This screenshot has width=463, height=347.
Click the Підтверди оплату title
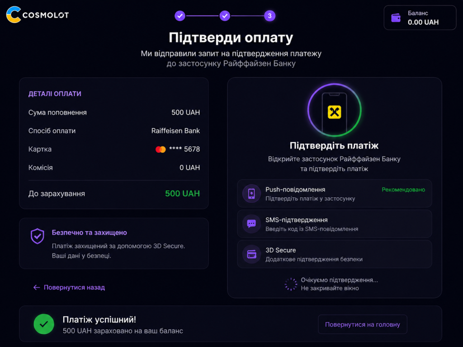(x=231, y=38)
